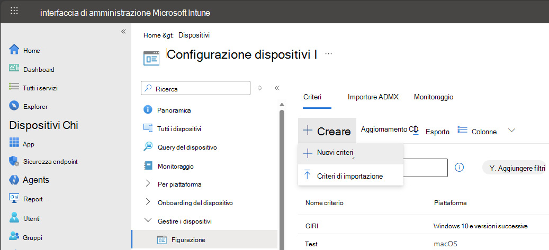The image size is (549, 250).
Task: Open Sicurezza endpoint shield icon
Action: 14,162
